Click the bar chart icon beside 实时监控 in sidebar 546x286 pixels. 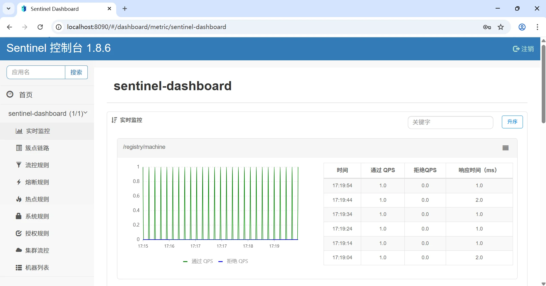pos(19,131)
